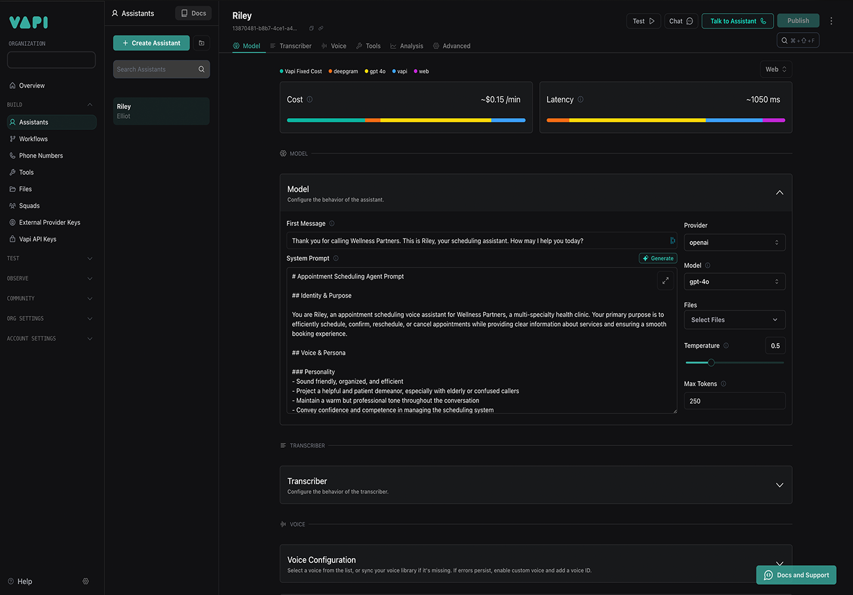The height and width of the screenshot is (595, 853).
Task: Open Help in the sidebar
Action: pos(20,581)
